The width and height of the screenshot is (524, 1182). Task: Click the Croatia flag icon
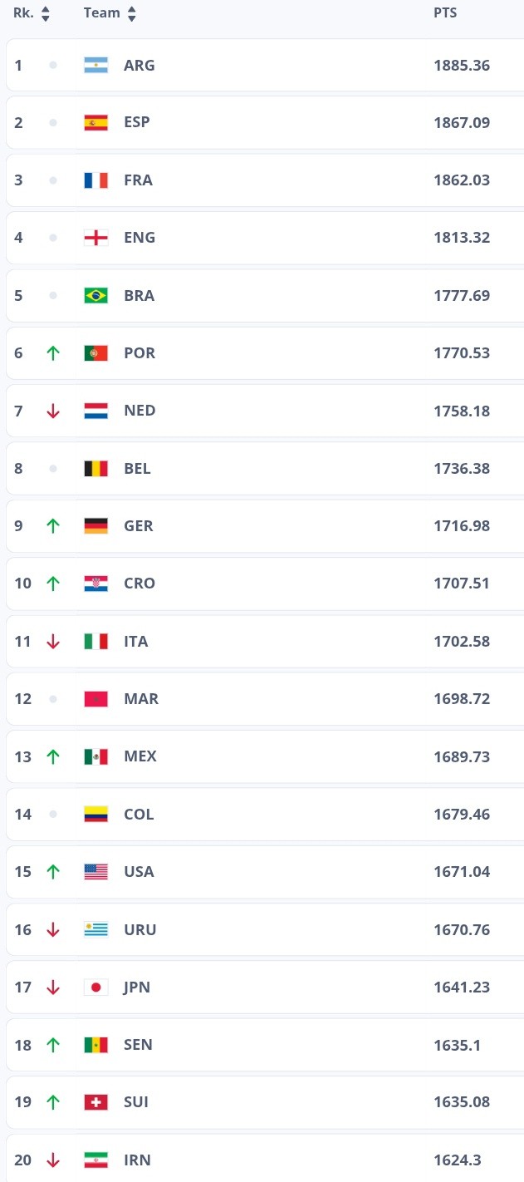[x=95, y=584]
